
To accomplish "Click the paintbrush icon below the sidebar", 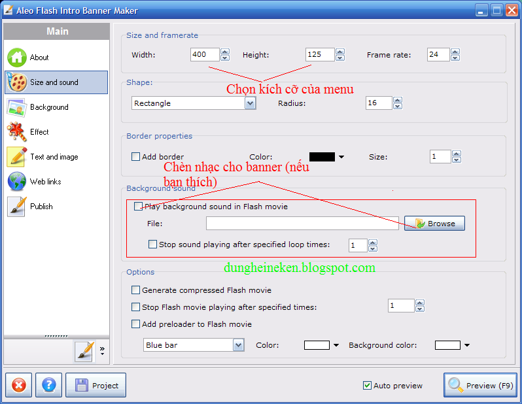I will click(84, 351).
